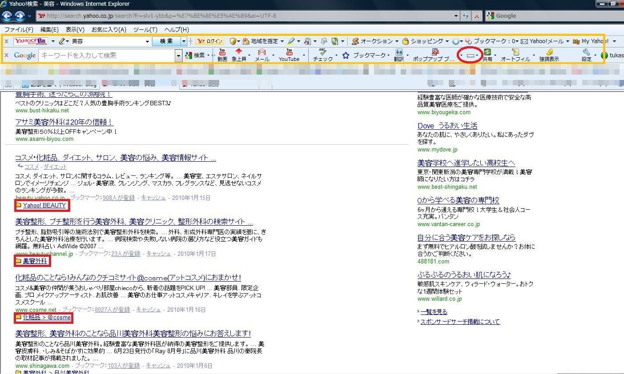Open the 美容学校へ進学したい高校生へ ad link
624x374 pixels.
(466, 163)
